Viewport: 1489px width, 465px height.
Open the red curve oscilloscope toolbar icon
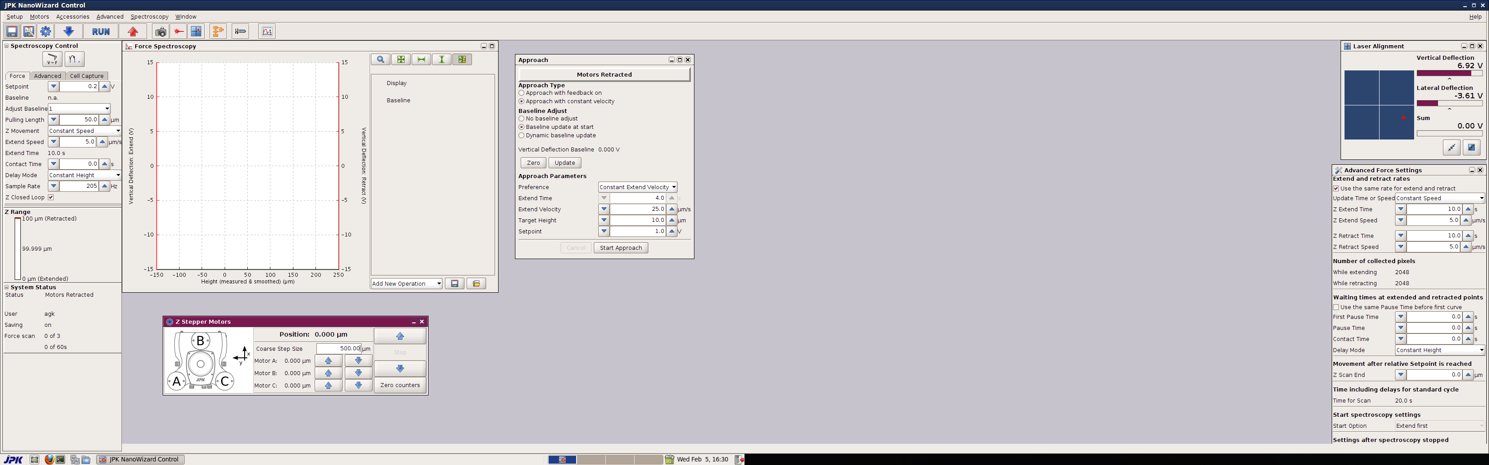pyautogui.click(x=267, y=31)
